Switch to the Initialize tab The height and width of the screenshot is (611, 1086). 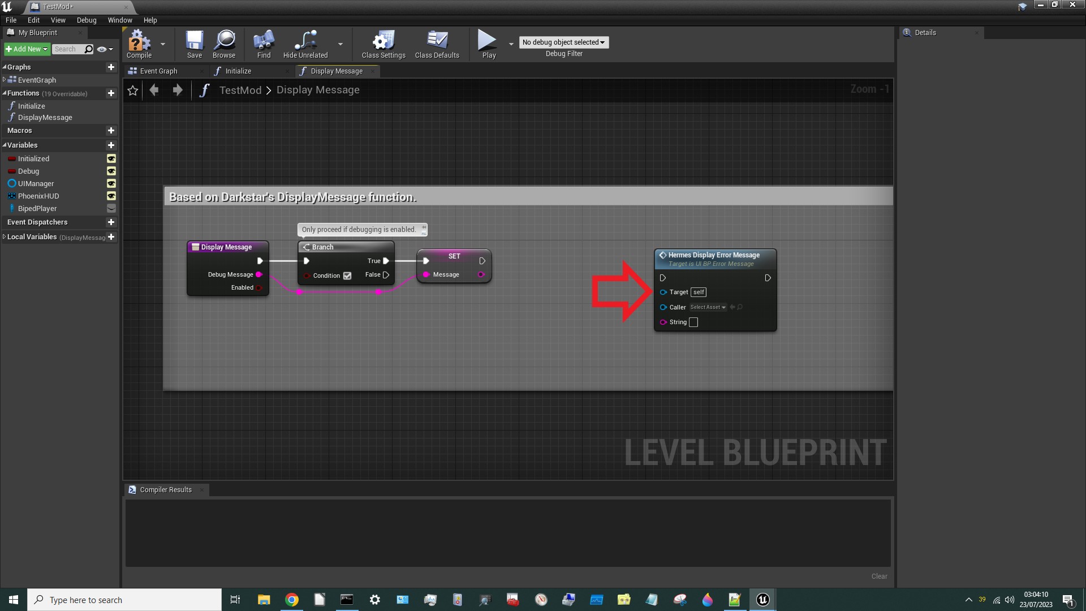(x=238, y=71)
